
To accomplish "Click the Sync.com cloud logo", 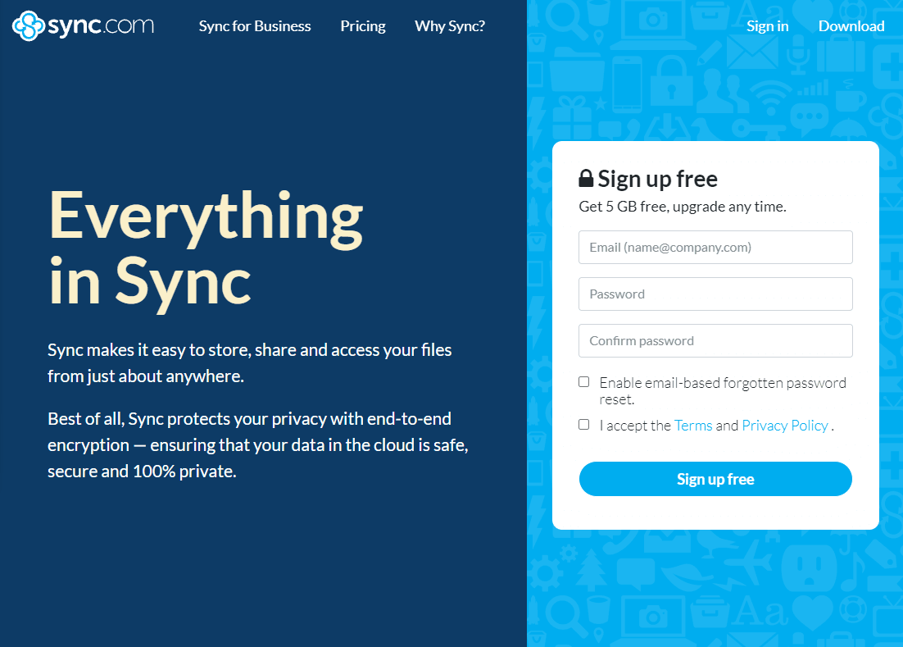I will click(28, 25).
